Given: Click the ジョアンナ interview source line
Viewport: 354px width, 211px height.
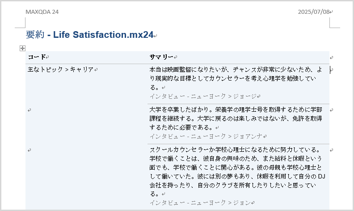Looking at the screenshot, I should 208,136.
